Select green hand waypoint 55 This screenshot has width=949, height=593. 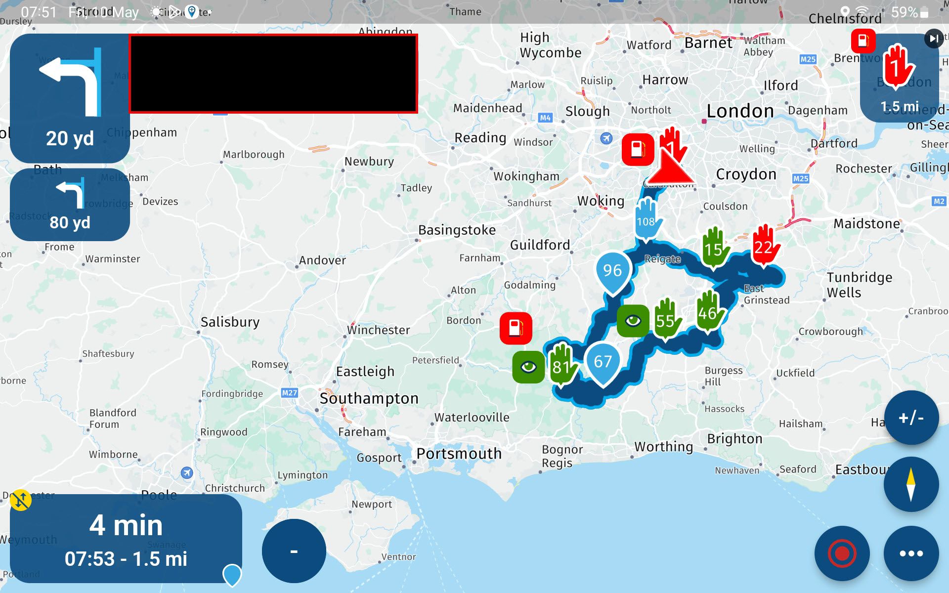666,319
